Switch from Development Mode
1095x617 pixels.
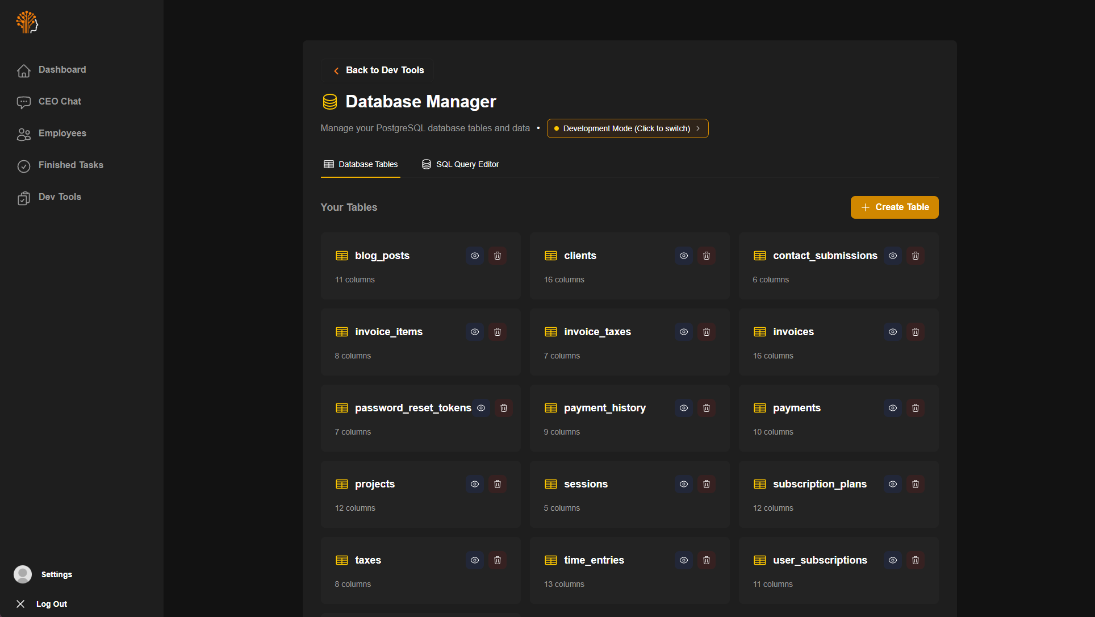[627, 128]
